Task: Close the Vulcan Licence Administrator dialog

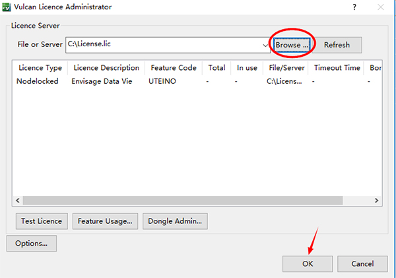Action: (381, 7)
